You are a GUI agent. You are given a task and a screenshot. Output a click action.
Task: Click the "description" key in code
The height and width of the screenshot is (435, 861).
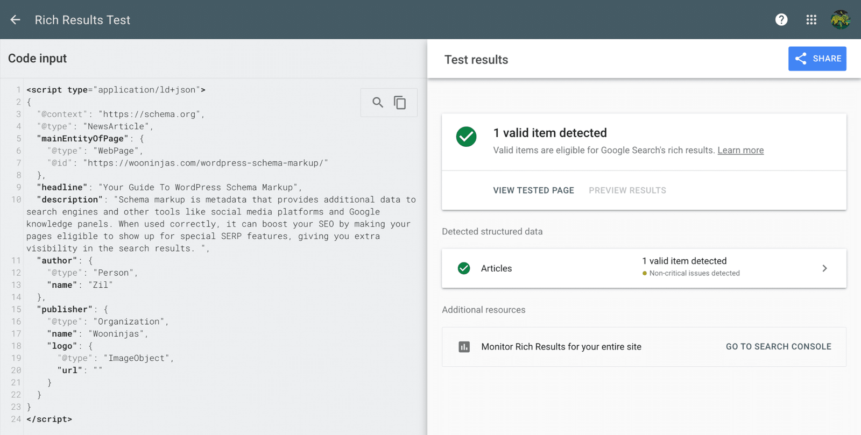pyautogui.click(x=70, y=199)
